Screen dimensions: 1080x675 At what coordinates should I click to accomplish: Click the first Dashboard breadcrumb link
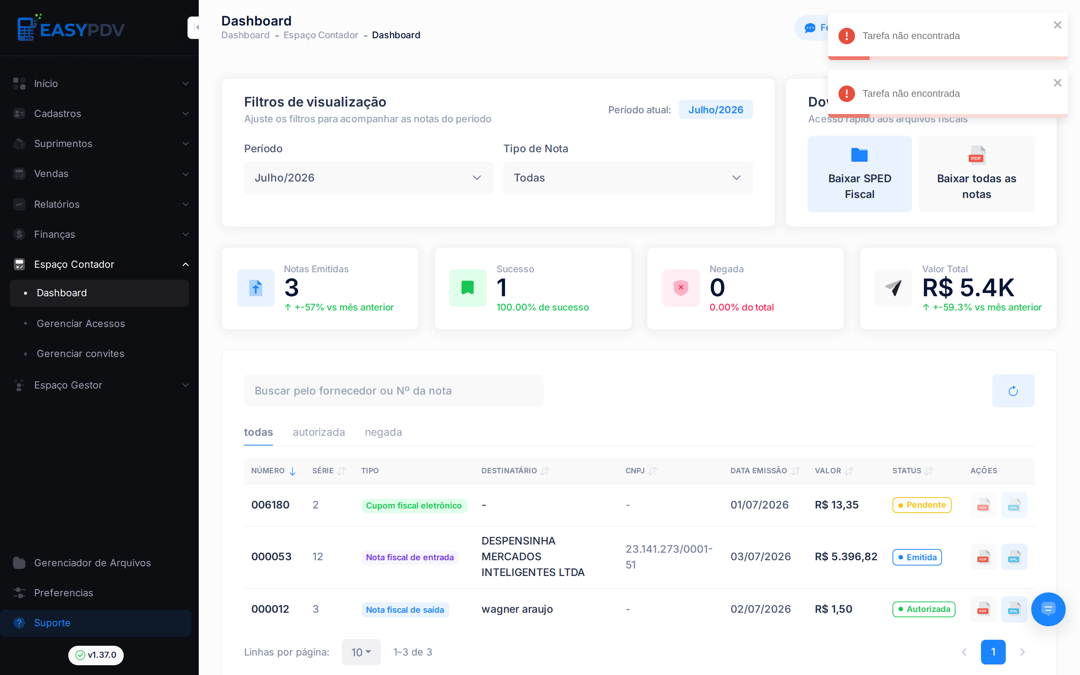246,35
